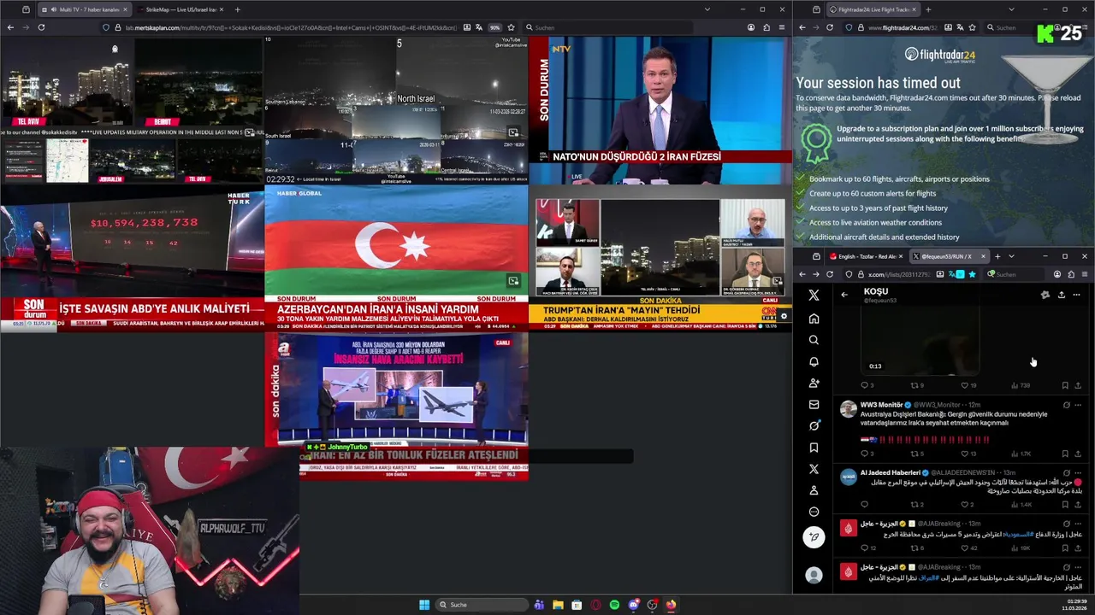
Task: Click the compose post feather button
Action: tap(814, 536)
